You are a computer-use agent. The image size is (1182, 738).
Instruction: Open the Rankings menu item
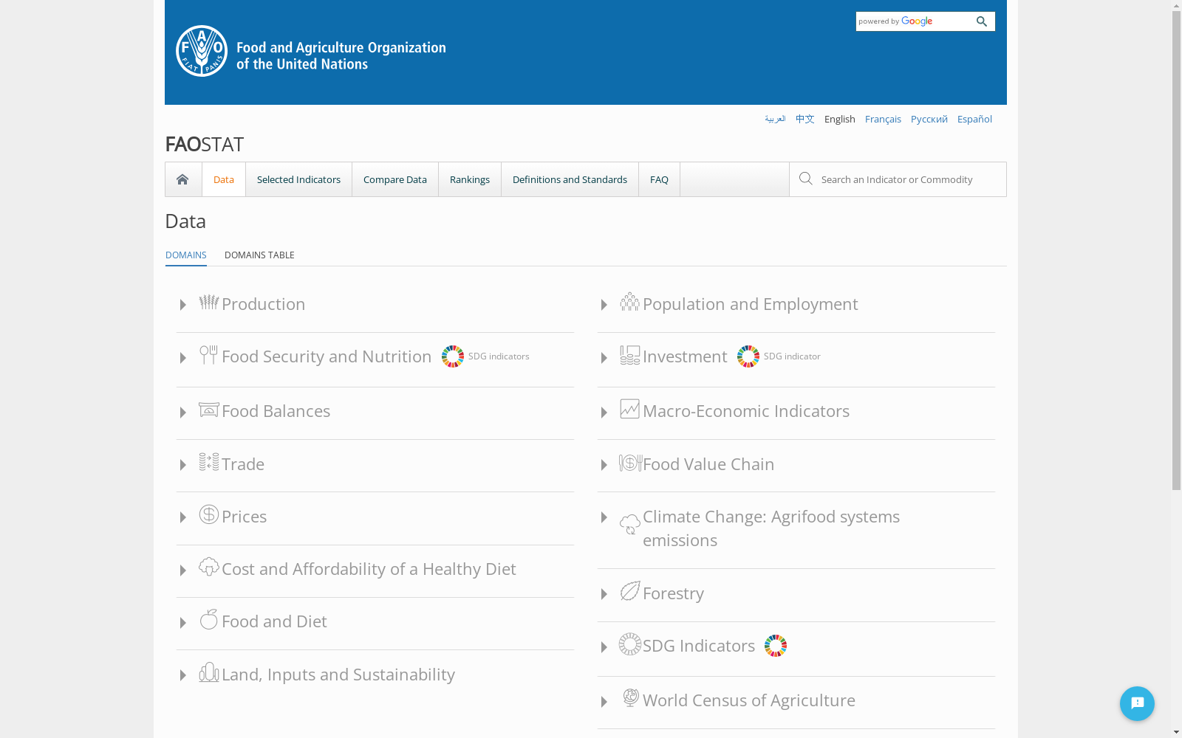click(470, 179)
